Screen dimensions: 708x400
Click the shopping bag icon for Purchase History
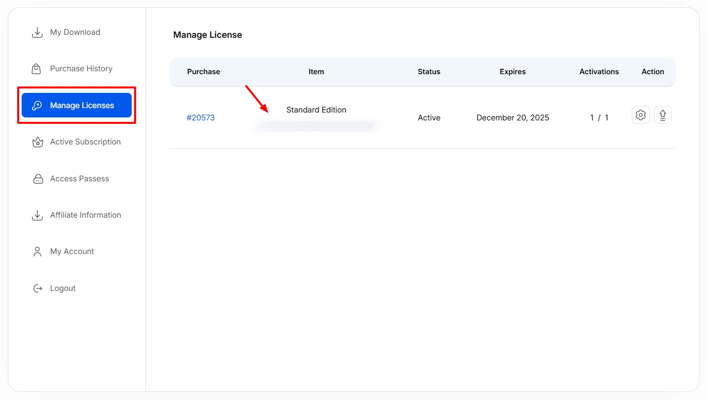click(37, 68)
